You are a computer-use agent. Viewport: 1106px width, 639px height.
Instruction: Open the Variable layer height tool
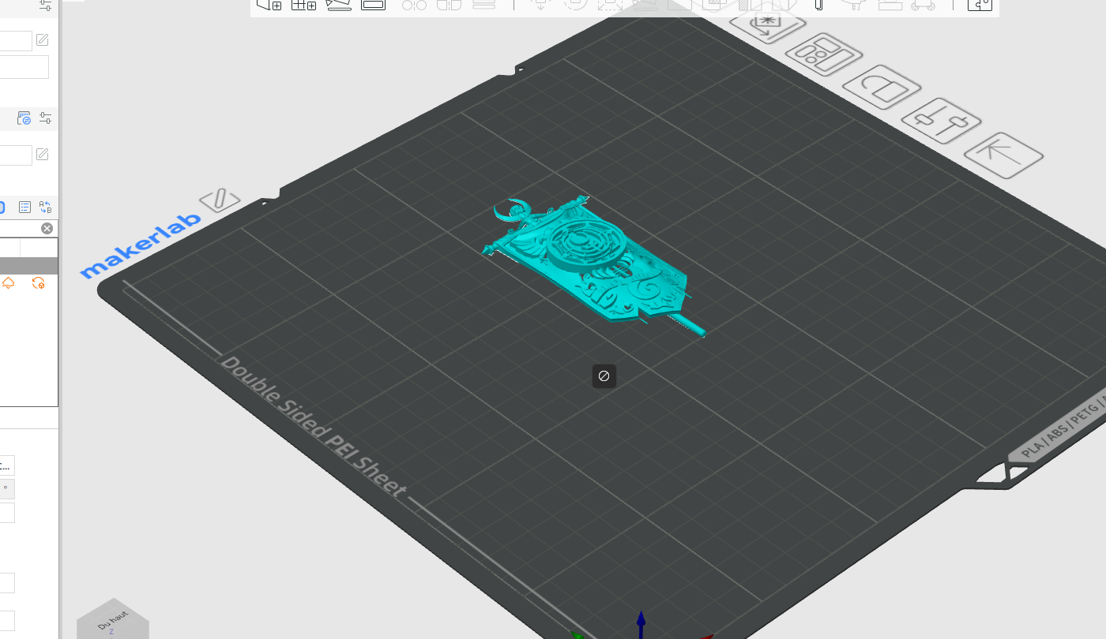(889, 6)
